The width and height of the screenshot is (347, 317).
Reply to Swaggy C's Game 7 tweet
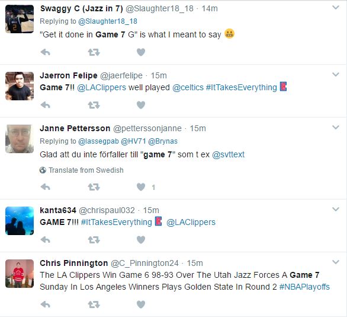[46, 52]
